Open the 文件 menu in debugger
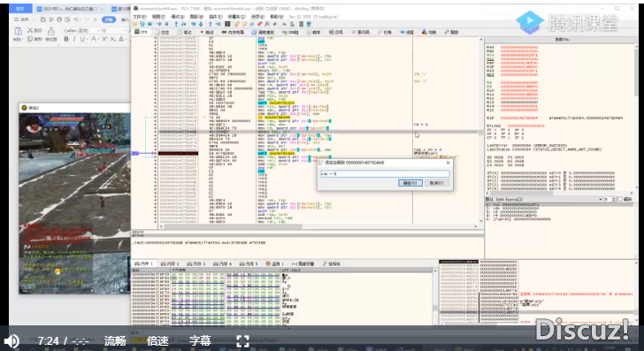Image resolution: width=644 pixels, height=351 pixels. (140, 17)
